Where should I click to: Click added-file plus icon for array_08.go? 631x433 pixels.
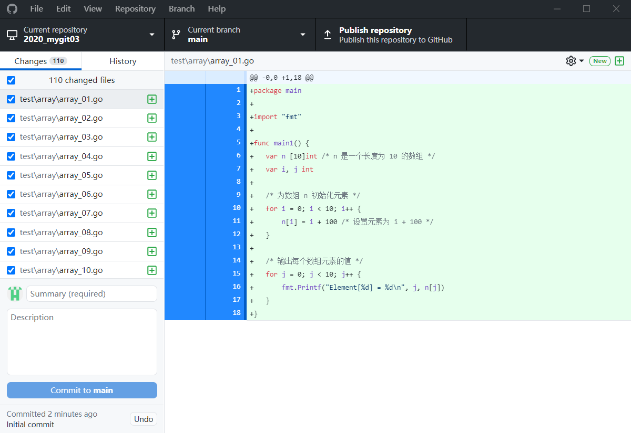tap(152, 233)
